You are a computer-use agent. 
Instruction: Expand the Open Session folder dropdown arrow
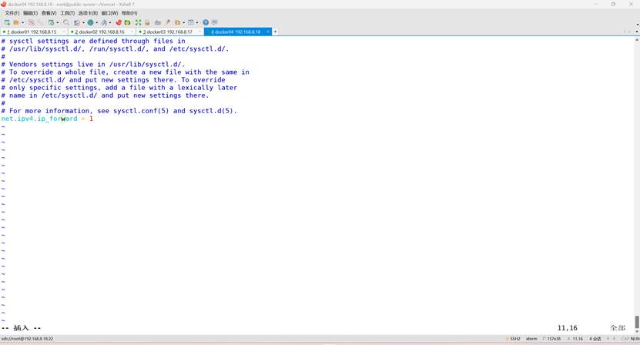tap(22, 22)
